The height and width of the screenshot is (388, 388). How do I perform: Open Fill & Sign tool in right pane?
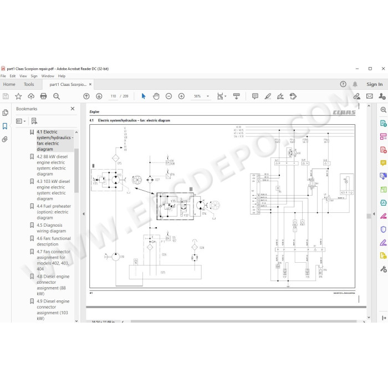[x=383, y=243]
